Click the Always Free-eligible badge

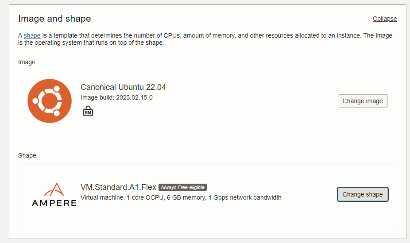182,187
